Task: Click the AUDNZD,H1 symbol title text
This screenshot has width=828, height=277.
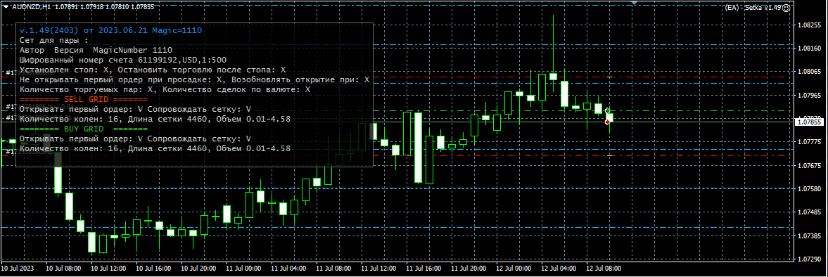Action: tap(31, 8)
